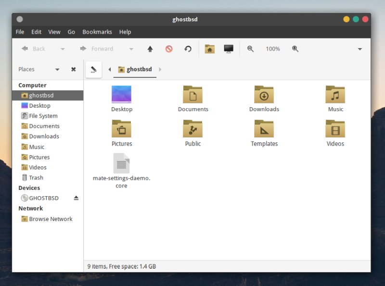Open the Home folder from the toolbar
The height and width of the screenshot is (286, 385).
click(x=209, y=49)
